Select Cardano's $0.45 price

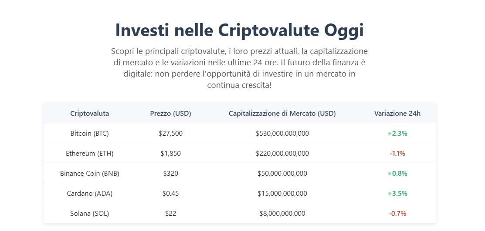pos(170,194)
